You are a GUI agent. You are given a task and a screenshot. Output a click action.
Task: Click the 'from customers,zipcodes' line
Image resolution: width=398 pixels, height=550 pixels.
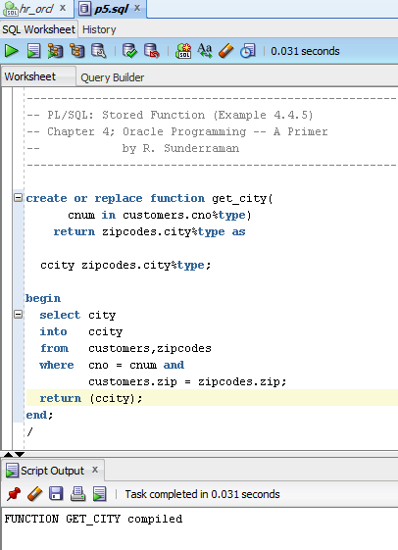point(125,348)
